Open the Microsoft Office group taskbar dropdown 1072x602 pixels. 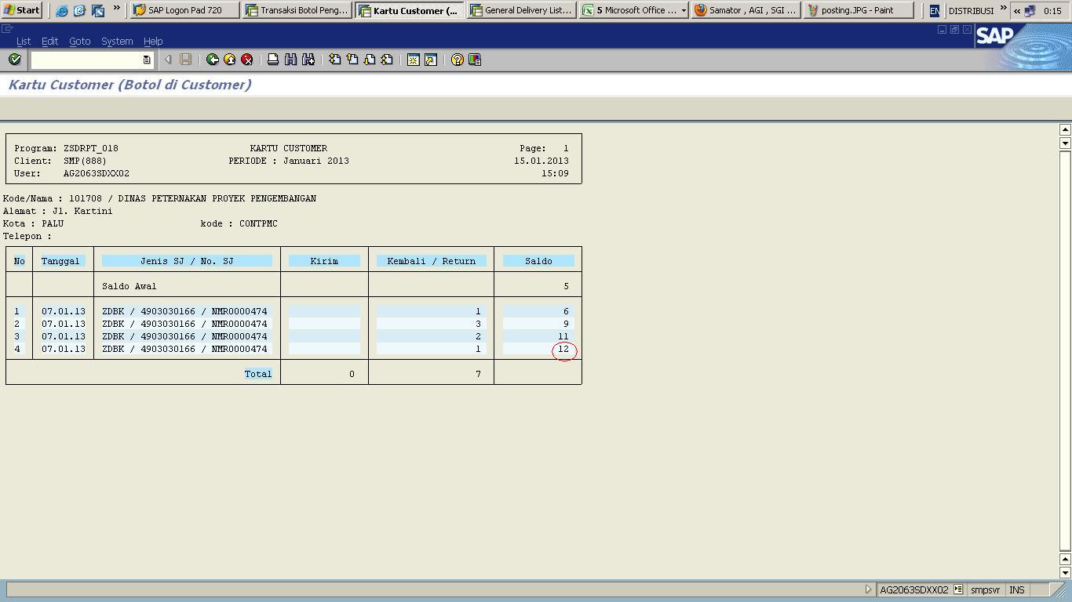pyautogui.click(x=684, y=11)
